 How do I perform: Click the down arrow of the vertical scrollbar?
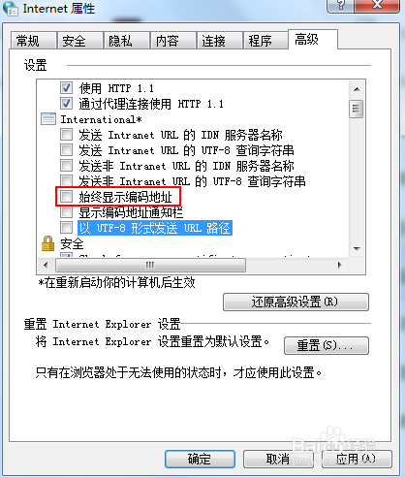coord(357,249)
